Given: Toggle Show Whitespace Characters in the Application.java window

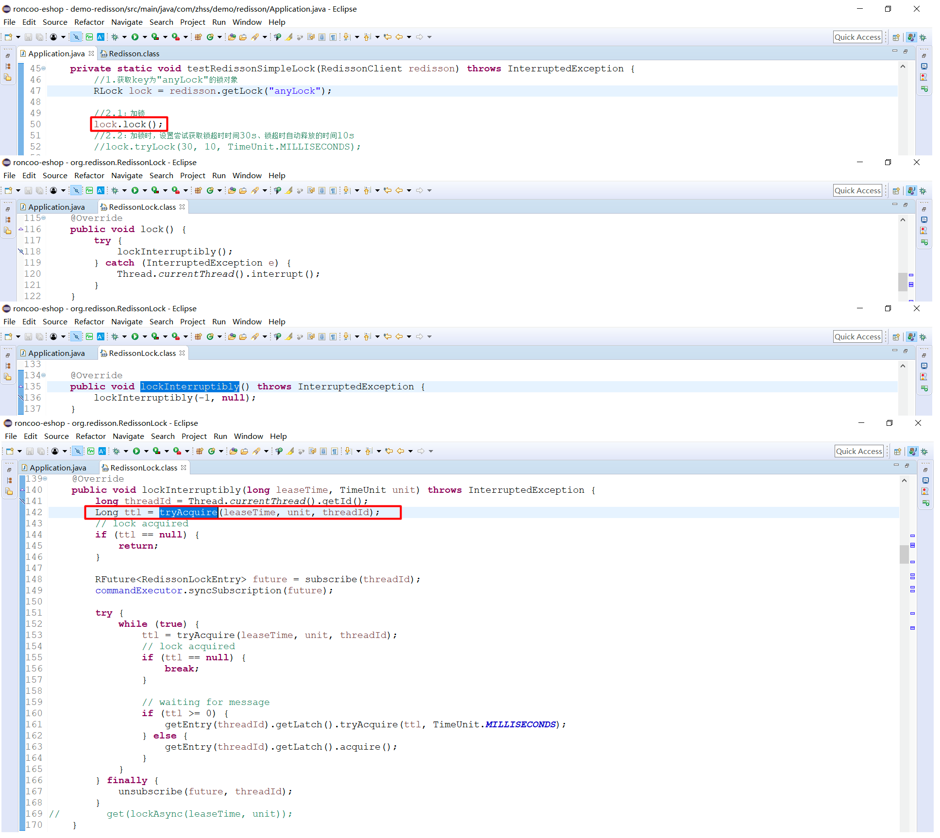Looking at the screenshot, I should coord(333,37).
